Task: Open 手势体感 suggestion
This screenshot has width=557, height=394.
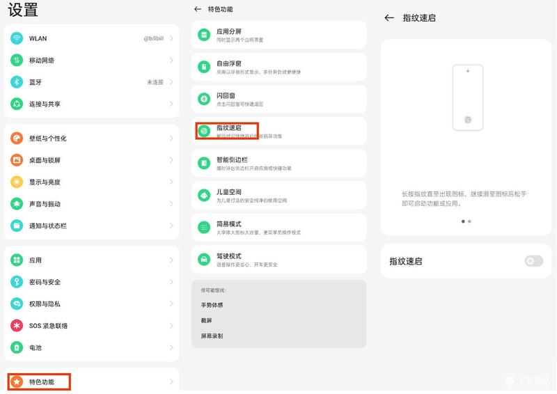Action: click(212, 305)
